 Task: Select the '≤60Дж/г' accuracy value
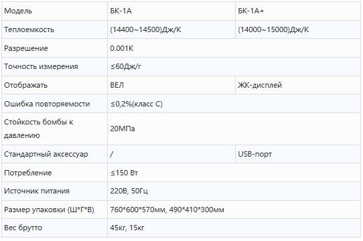coord(126,66)
